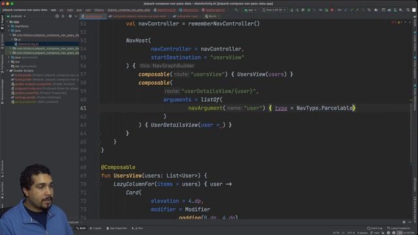Click 'jetpack-compose-nav-pass-data' breadcrumb
This screenshot has width=418, height=235.
tap(25, 10)
